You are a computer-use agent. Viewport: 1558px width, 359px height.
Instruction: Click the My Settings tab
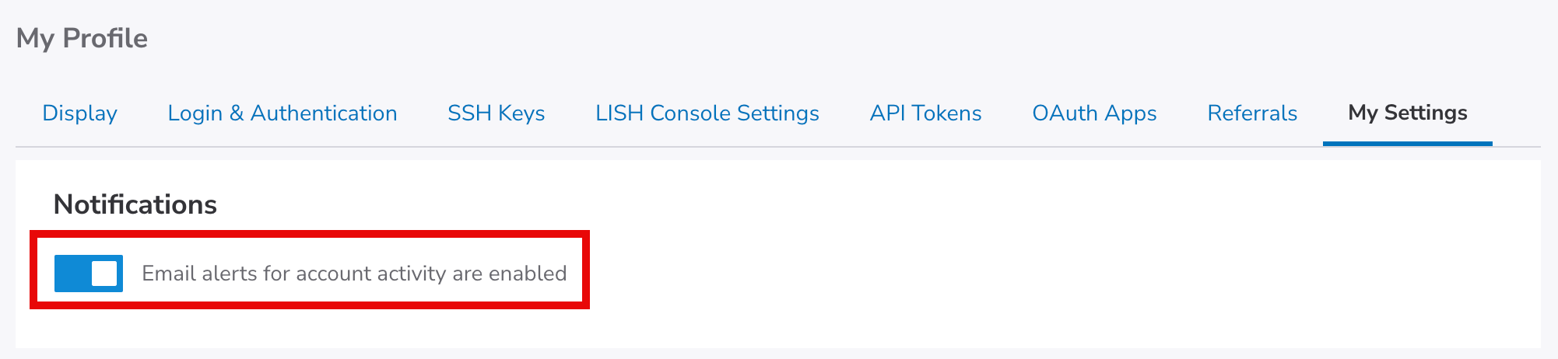click(1408, 113)
